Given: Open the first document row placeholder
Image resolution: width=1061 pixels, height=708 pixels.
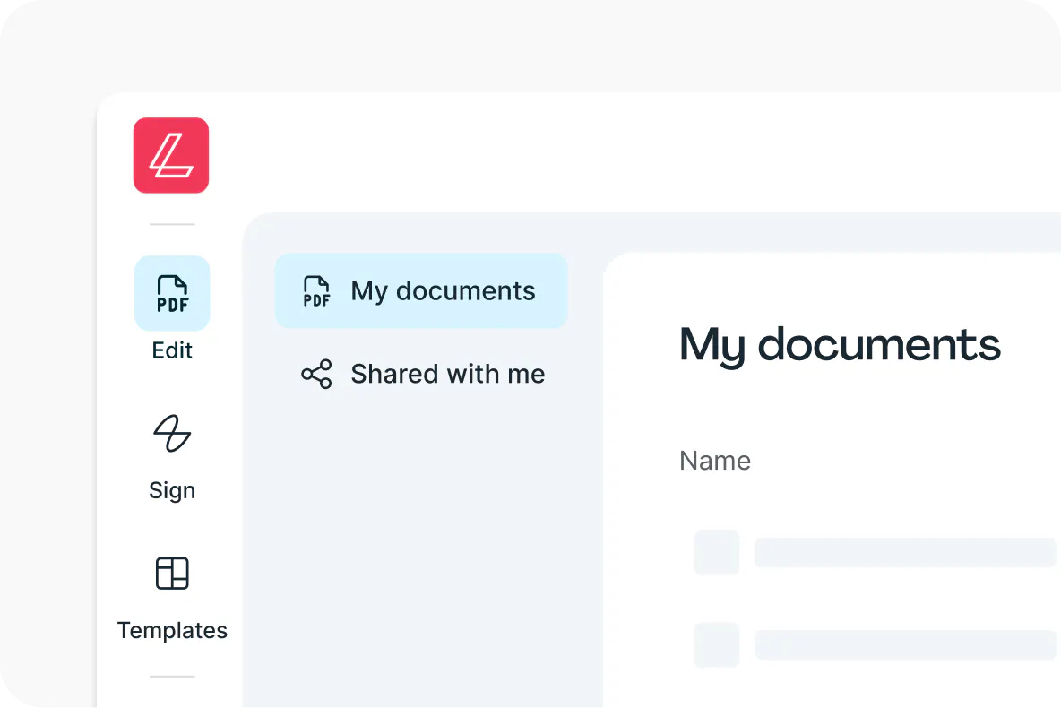Looking at the screenshot, I should click(905, 553).
